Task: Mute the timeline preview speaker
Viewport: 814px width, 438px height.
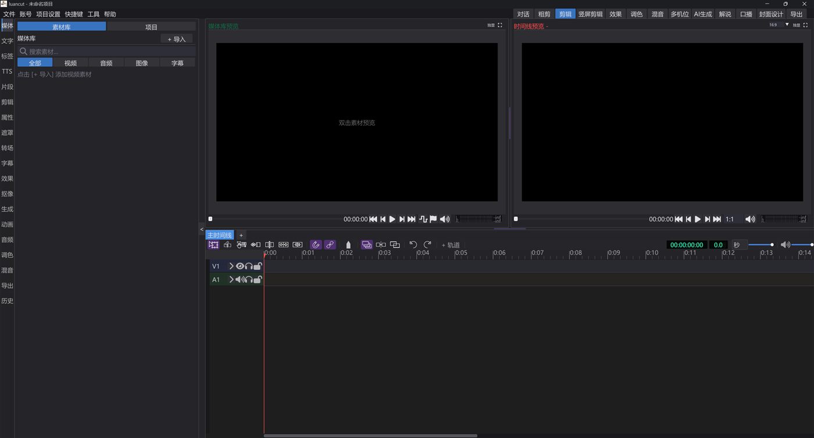Action: pyautogui.click(x=750, y=219)
